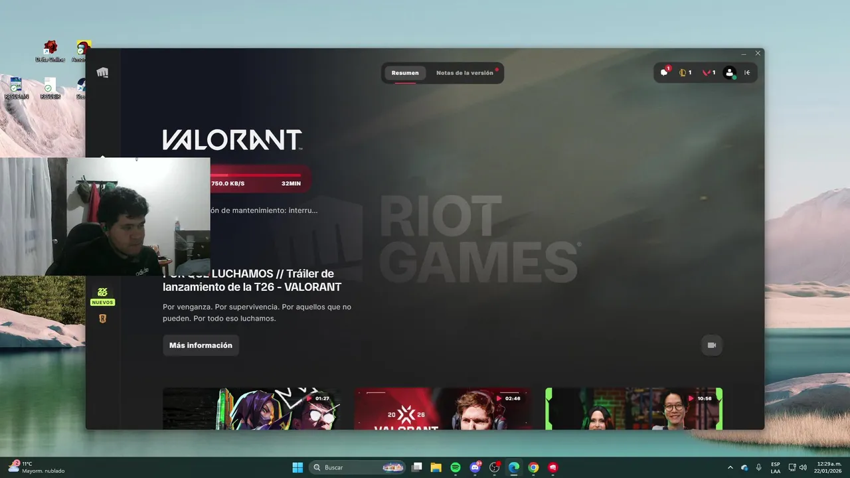Click the maintenance status message text

264,210
